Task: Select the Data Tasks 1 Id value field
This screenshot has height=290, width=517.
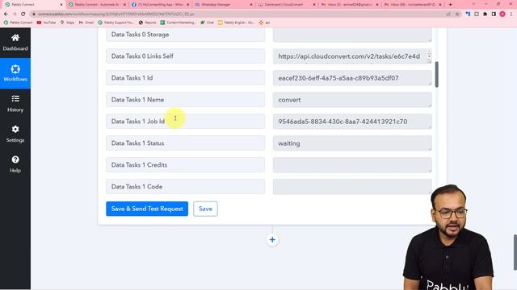Action: (x=352, y=78)
